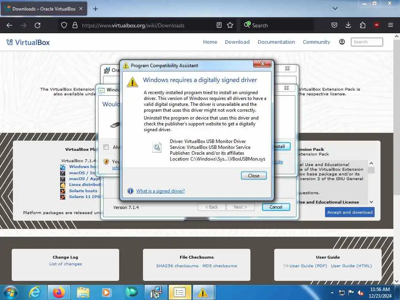Viewport: 400px width, 300px height.
Task: Open the Pocket save icon in Firefox toolbar
Action: [x=334, y=25]
